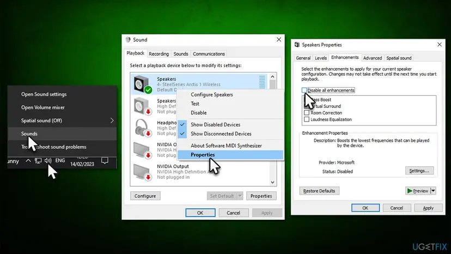Click scroll up arrow in device list
Image resolution: width=451 pixels, height=254 pixels.
click(272, 77)
